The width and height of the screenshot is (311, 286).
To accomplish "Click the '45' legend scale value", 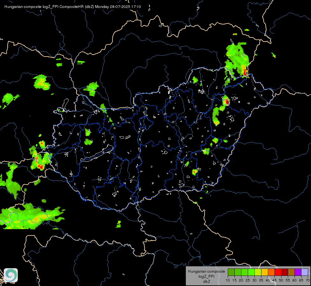I will pyautogui.click(x=274, y=281).
